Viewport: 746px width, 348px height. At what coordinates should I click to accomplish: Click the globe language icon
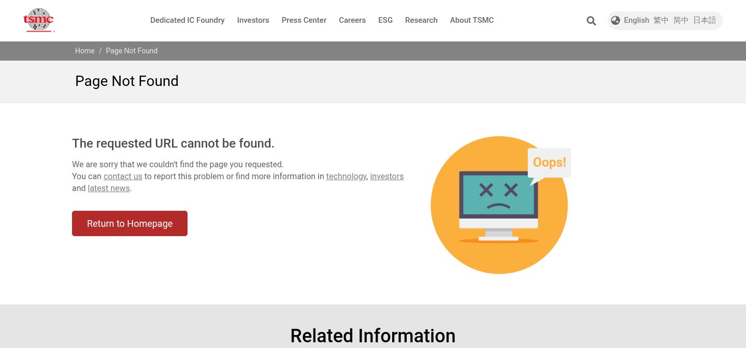pyautogui.click(x=615, y=20)
